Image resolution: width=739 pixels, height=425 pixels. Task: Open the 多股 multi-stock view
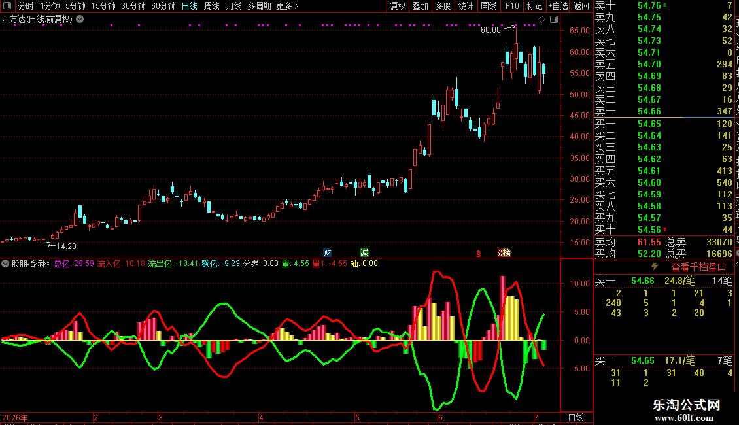pyautogui.click(x=443, y=6)
